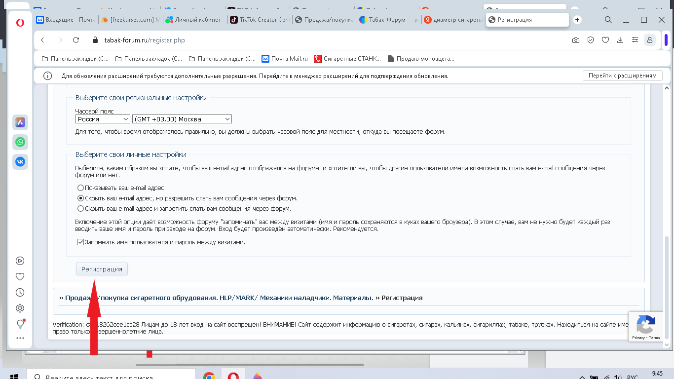
Task: Open Opera settings from the sidebar gear
Action: (20, 308)
